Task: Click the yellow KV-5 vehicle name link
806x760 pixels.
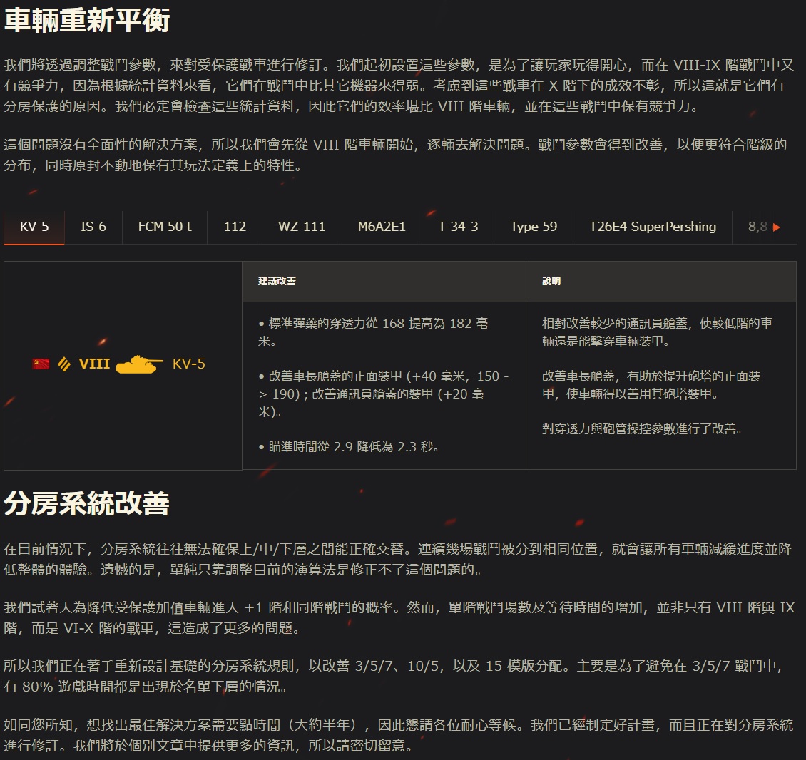Action: [x=189, y=364]
